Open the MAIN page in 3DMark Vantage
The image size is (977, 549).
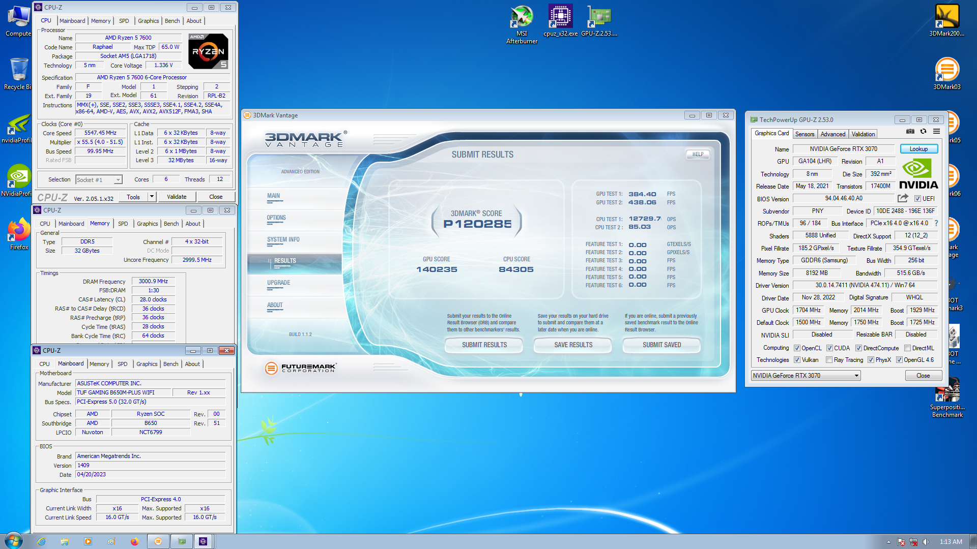274,196
